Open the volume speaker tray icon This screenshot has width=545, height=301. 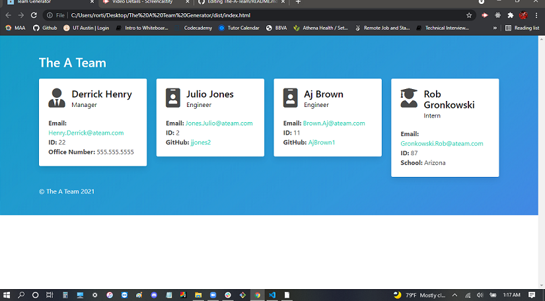coord(480,295)
